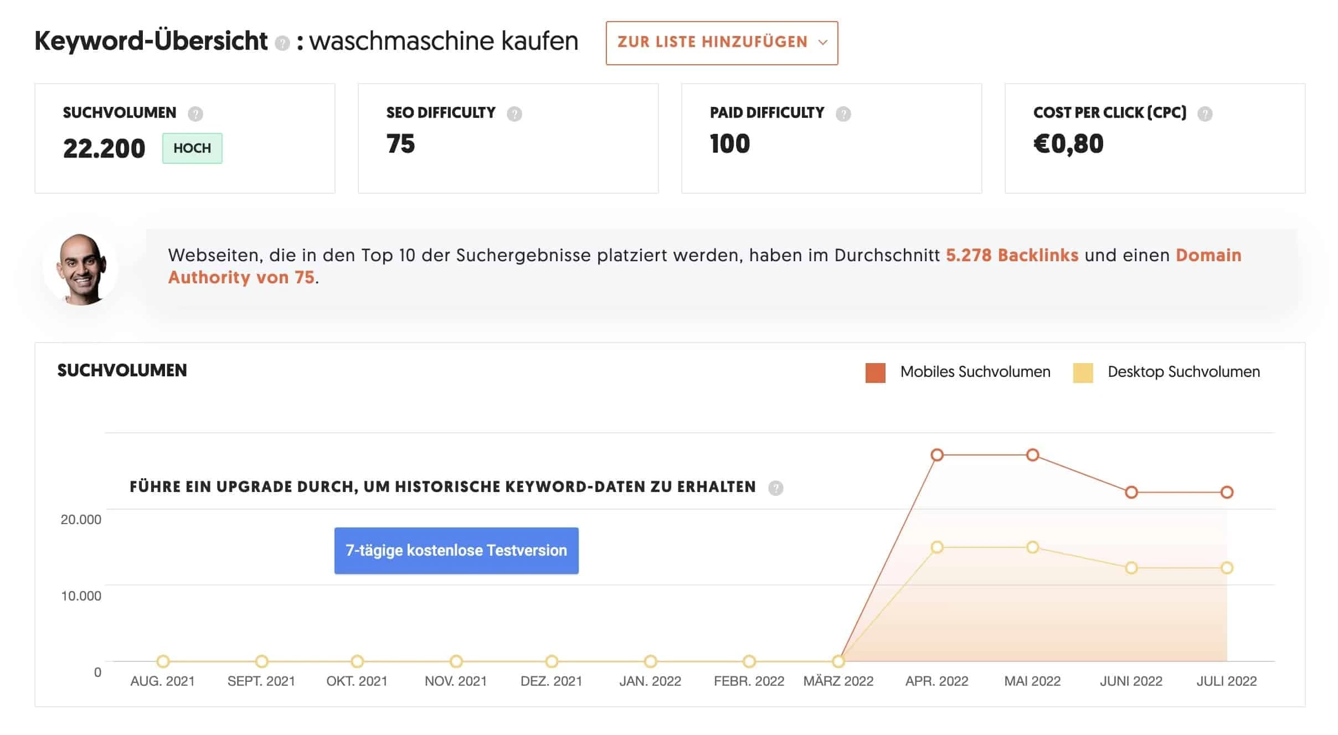Open the Keyword-Übersicht page title
Viewport: 1338px width, 735px height.
(x=151, y=40)
